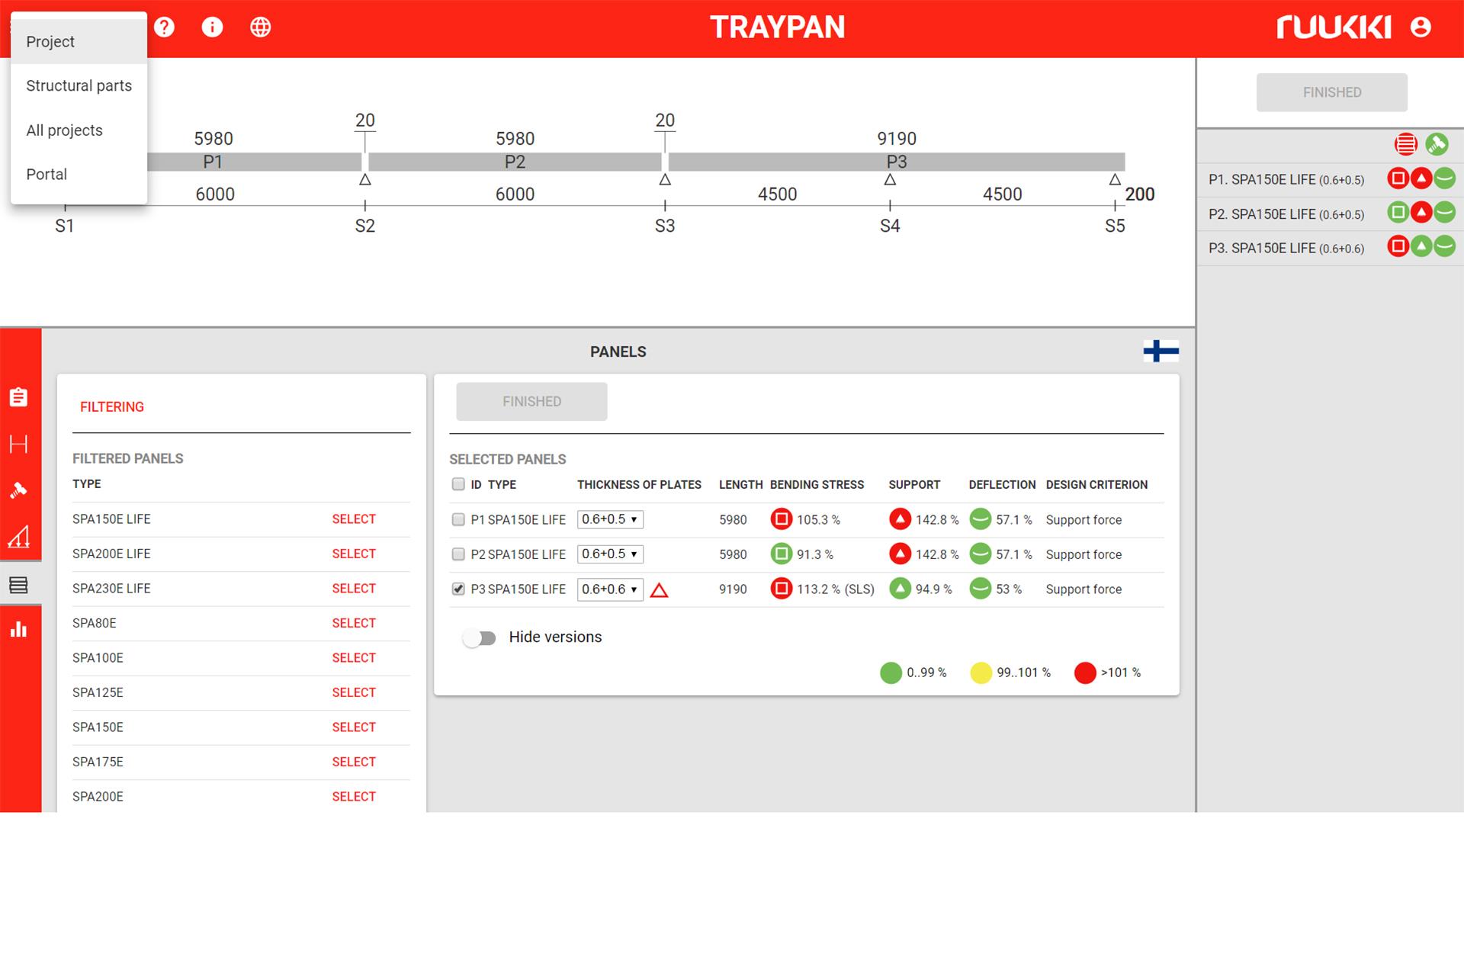Image resolution: width=1464 pixels, height=976 pixels.
Task: Click the Finnish flag icon
Action: click(x=1161, y=351)
